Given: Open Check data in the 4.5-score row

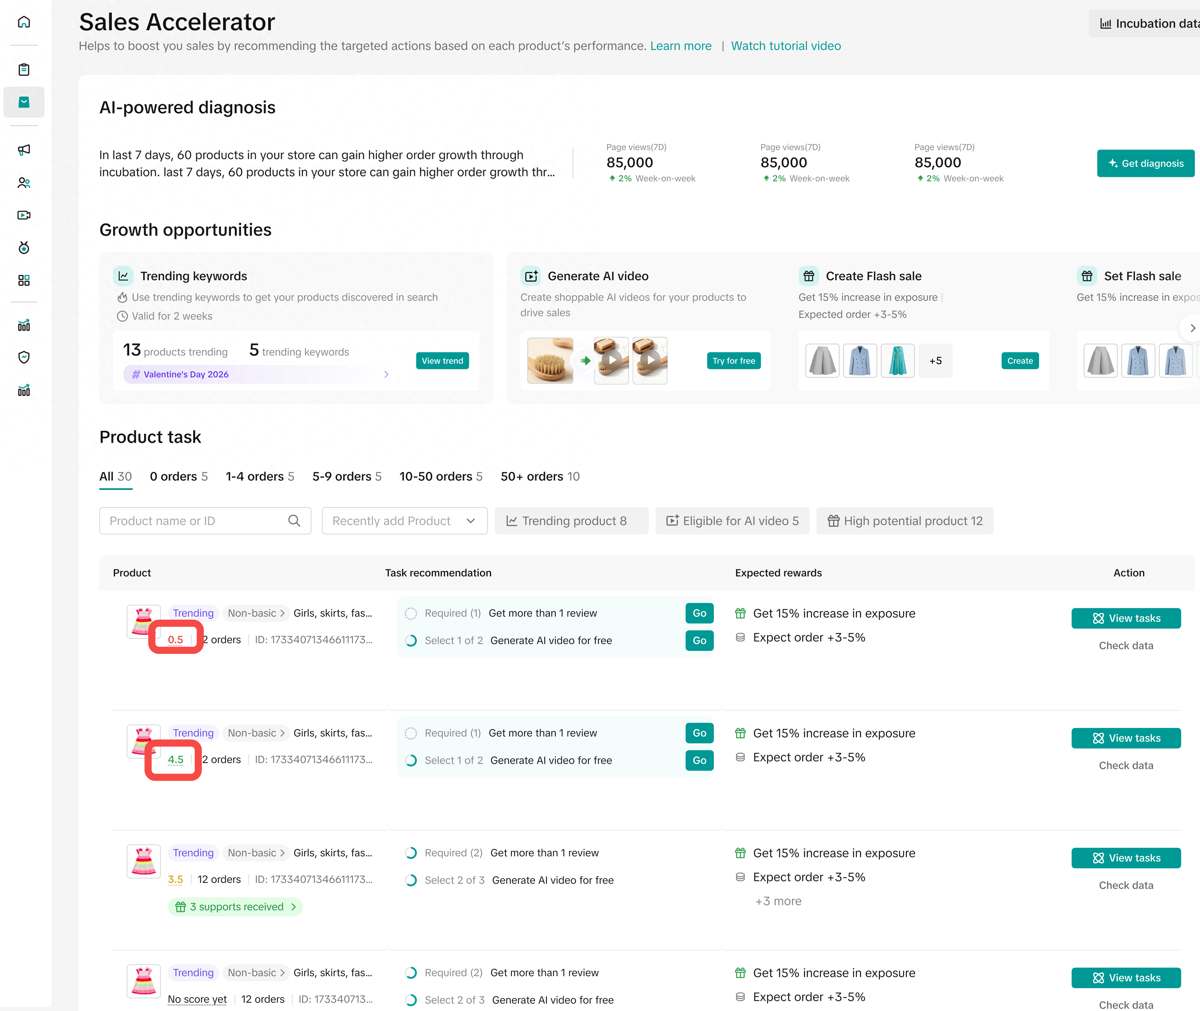Looking at the screenshot, I should tap(1126, 766).
